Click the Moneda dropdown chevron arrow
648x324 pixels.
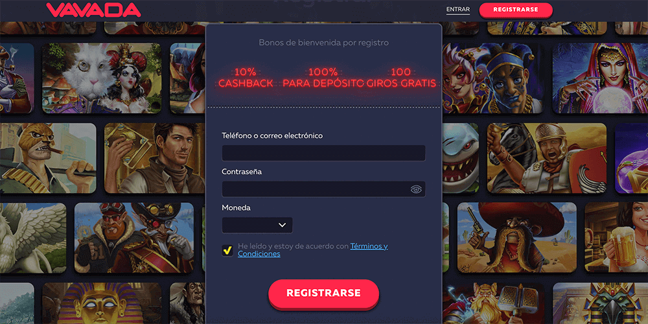pos(283,226)
